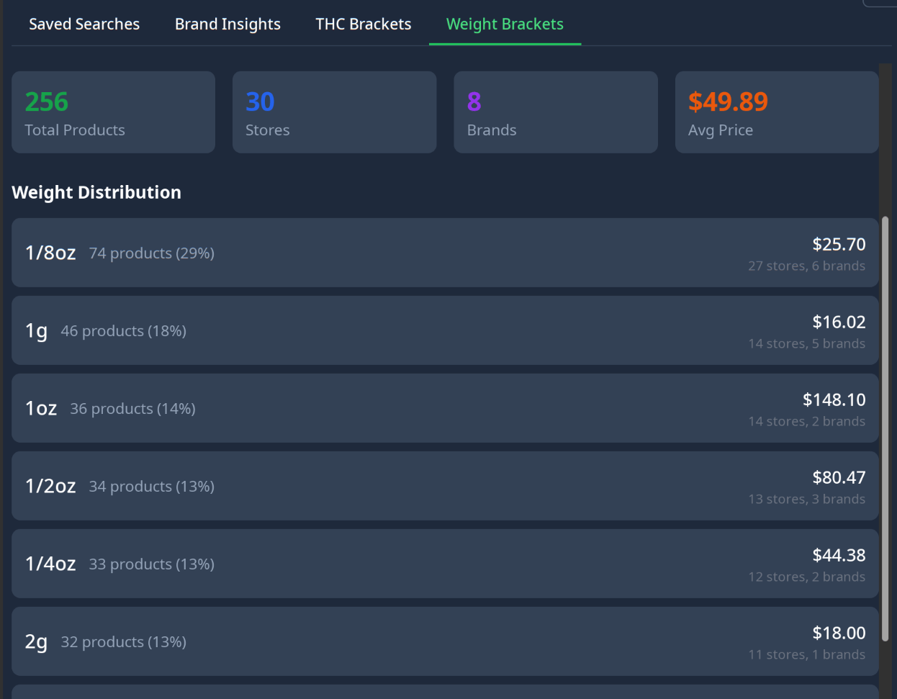The height and width of the screenshot is (699, 897).
Task: Select the 1g weight bracket row
Action: [x=445, y=330]
